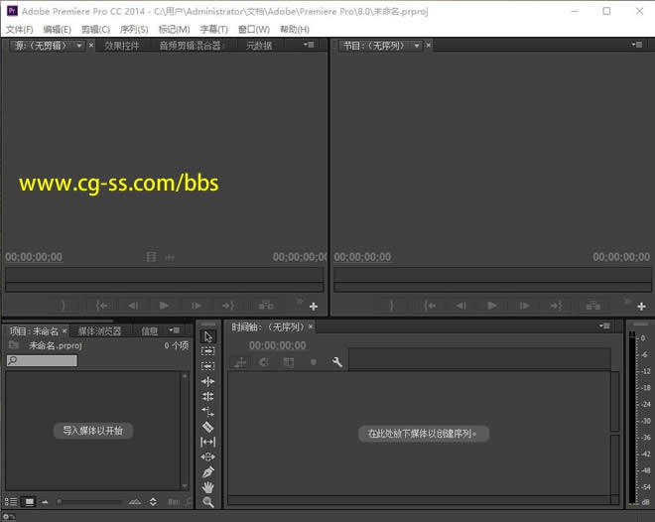The image size is (655, 522).
Task: Select the Hand tool
Action: point(208,487)
